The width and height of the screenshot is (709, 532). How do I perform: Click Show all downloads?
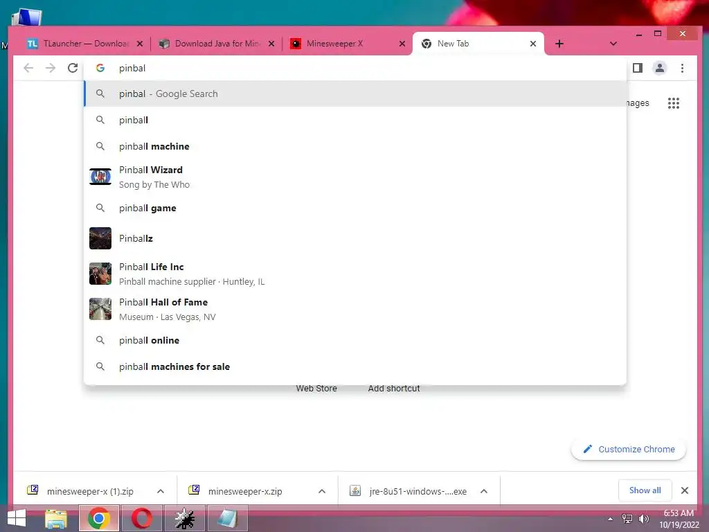[645, 490]
